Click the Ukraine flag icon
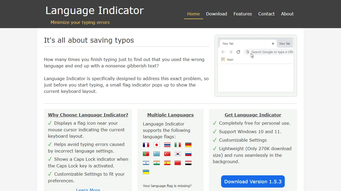This screenshot has height=191, width=341. [x=146, y=172]
